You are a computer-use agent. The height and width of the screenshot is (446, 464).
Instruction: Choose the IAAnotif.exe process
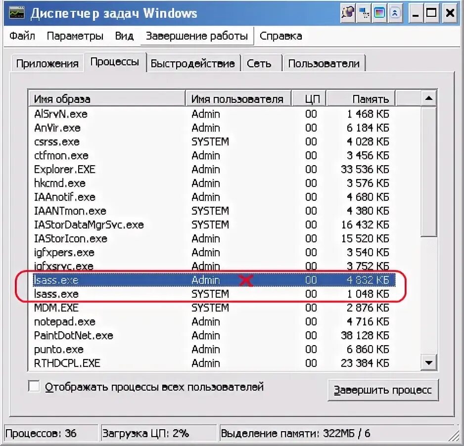click(214, 197)
